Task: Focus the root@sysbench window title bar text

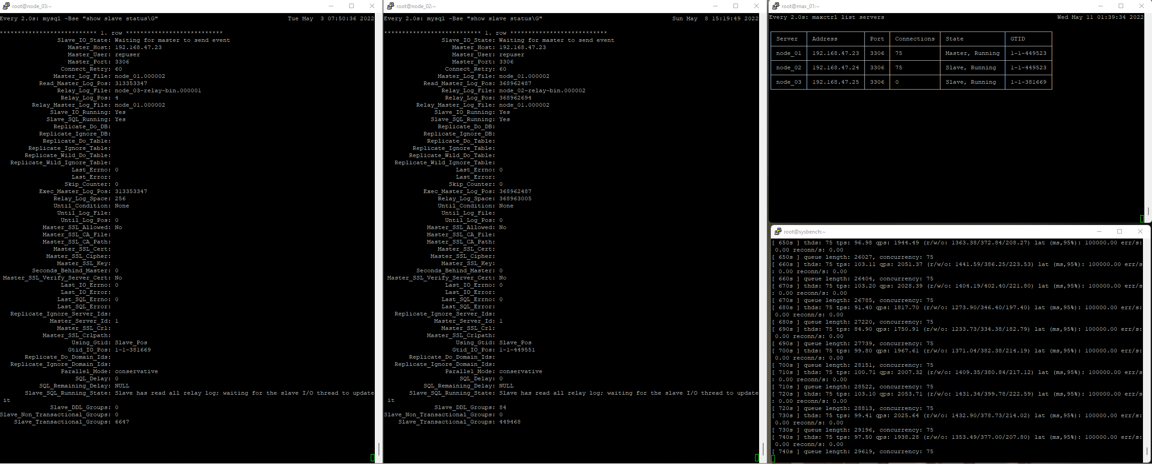Action: [x=805, y=232]
